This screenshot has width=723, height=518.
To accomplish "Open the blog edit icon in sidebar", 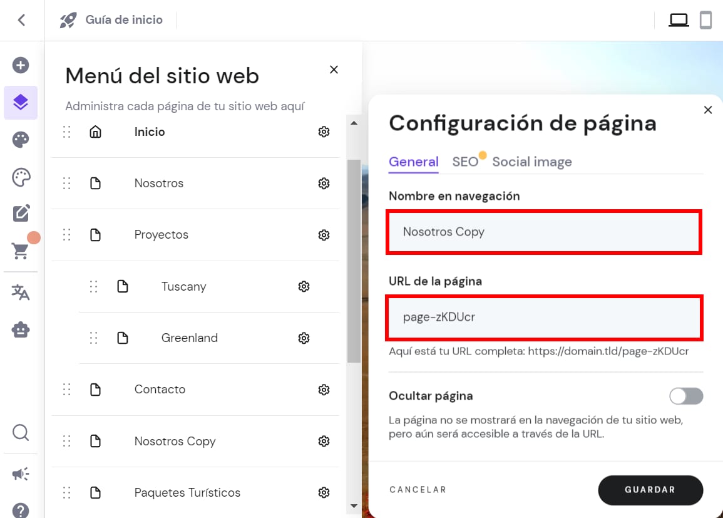I will point(21,214).
